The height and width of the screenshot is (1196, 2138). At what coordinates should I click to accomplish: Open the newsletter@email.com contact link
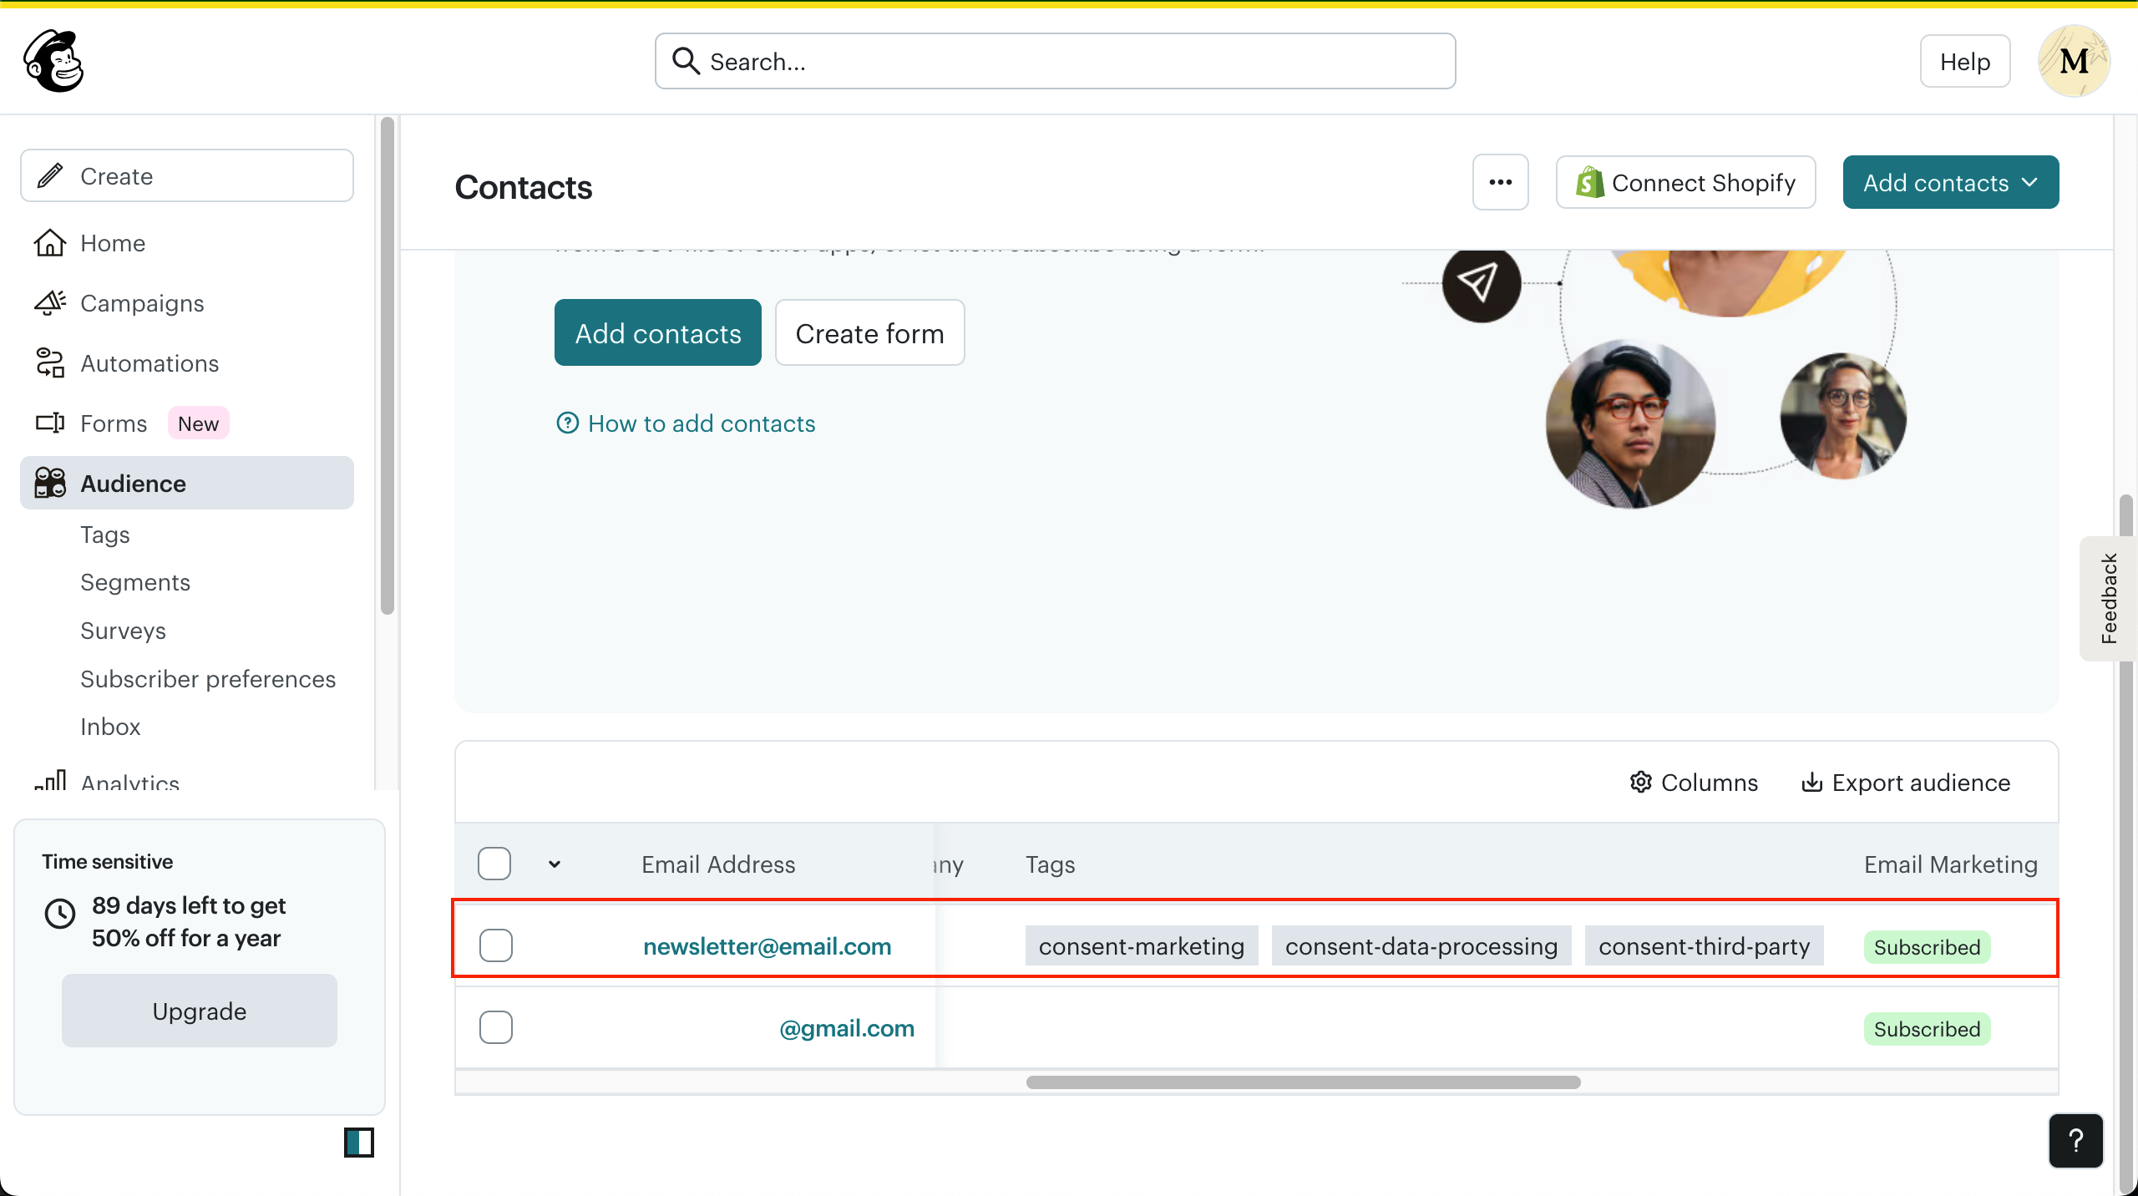pyautogui.click(x=768, y=946)
